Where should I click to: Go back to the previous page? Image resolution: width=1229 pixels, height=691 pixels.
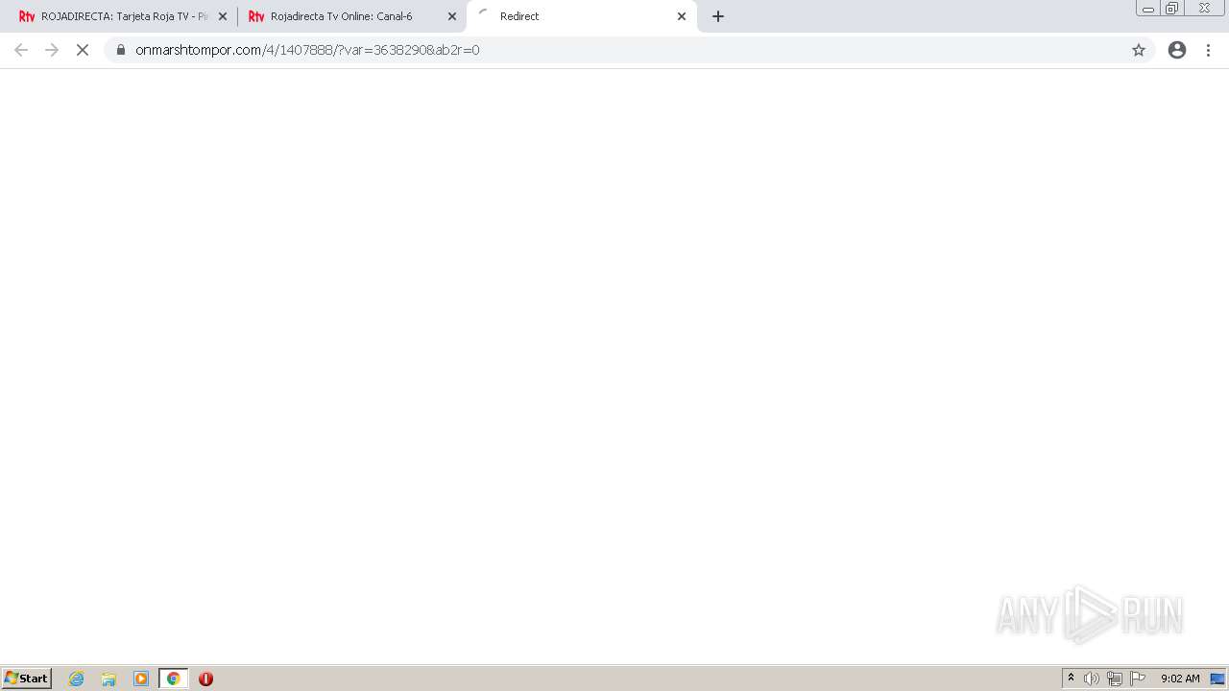(x=21, y=50)
